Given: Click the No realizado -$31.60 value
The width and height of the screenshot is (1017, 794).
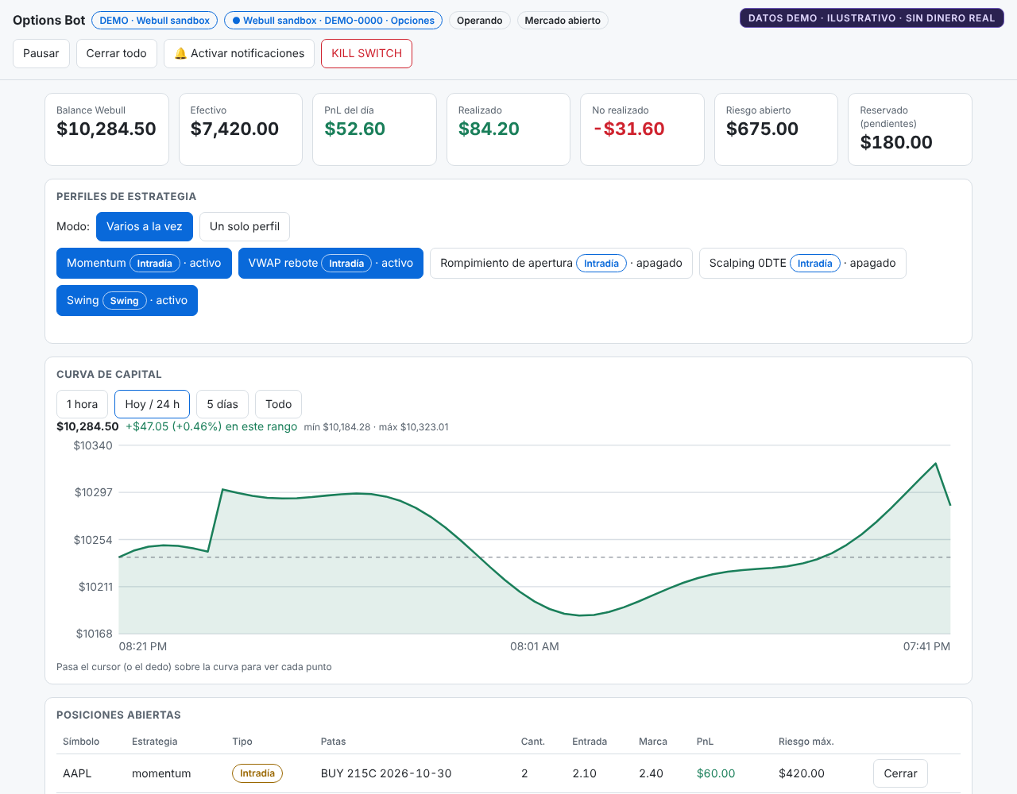Looking at the screenshot, I should click(628, 129).
